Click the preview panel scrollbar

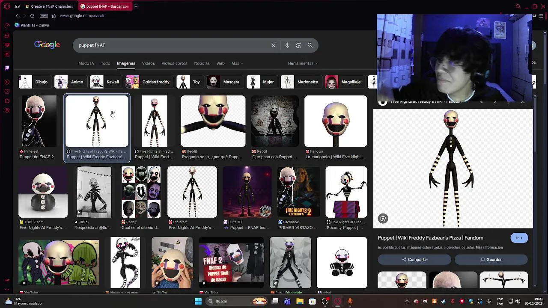(535, 124)
